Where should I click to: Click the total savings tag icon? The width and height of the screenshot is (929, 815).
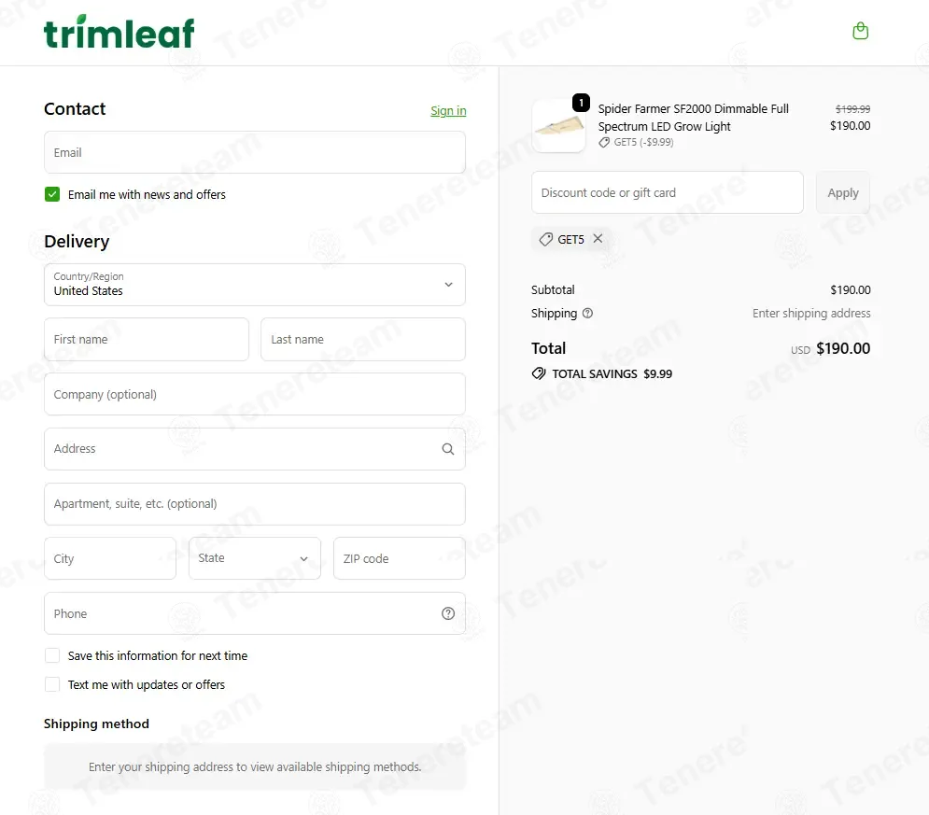[x=539, y=373]
